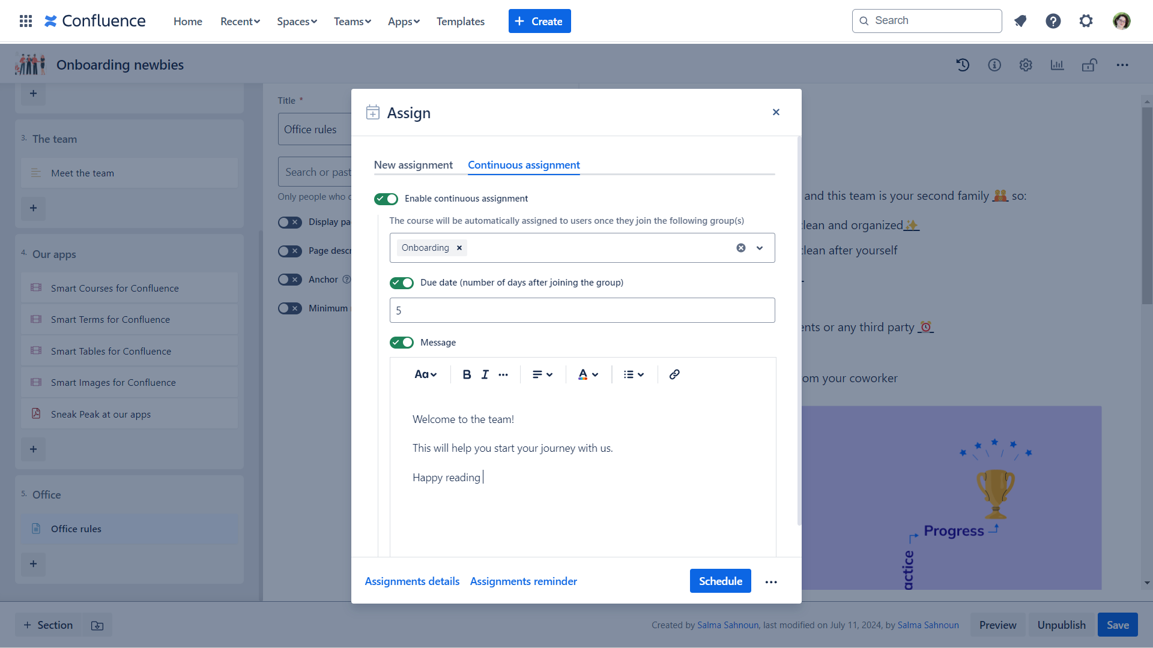Click the Italic formatting icon

485,374
